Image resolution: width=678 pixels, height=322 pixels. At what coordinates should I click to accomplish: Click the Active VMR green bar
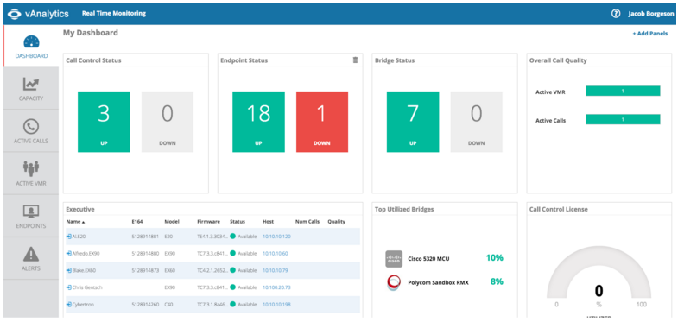(x=623, y=91)
